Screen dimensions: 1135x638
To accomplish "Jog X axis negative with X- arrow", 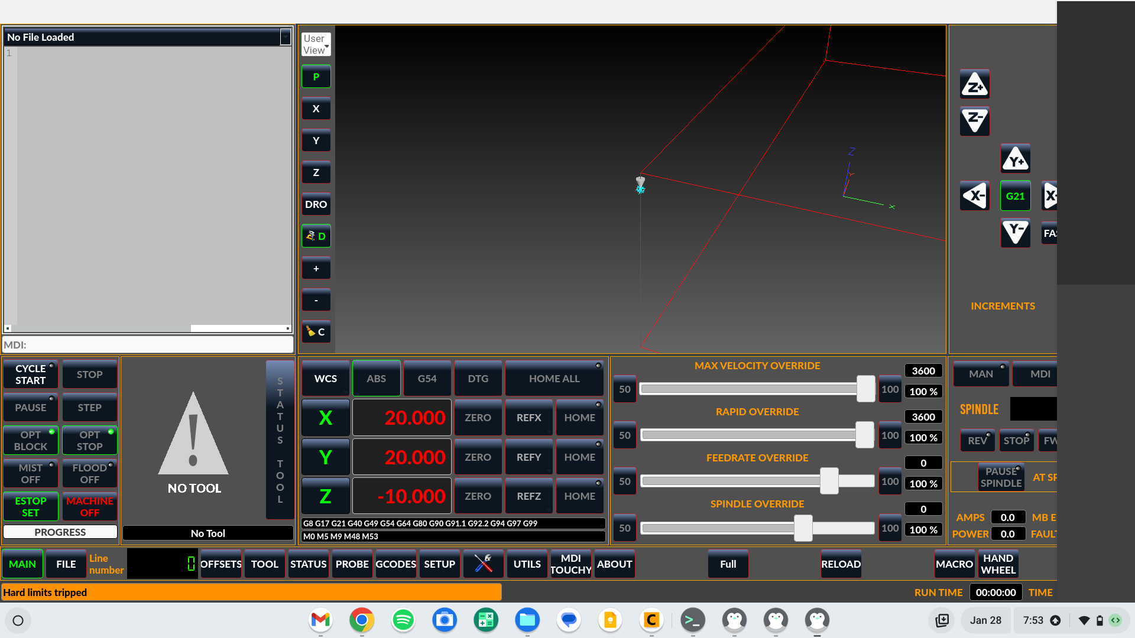I will (x=974, y=196).
